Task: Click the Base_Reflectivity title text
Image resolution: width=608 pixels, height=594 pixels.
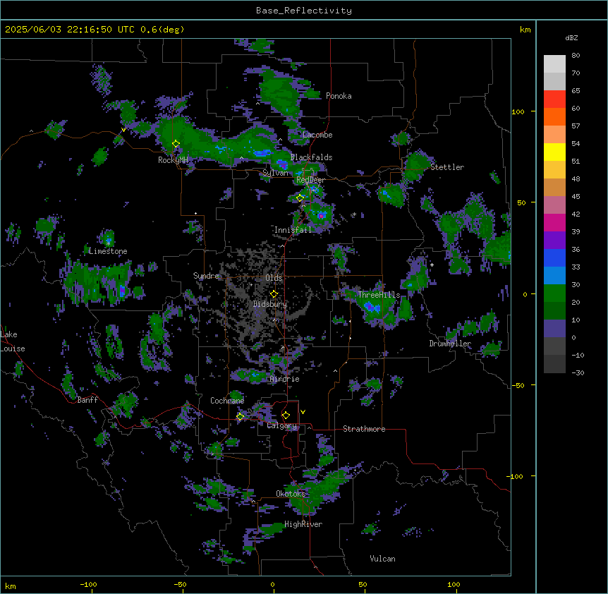Action: (x=303, y=11)
